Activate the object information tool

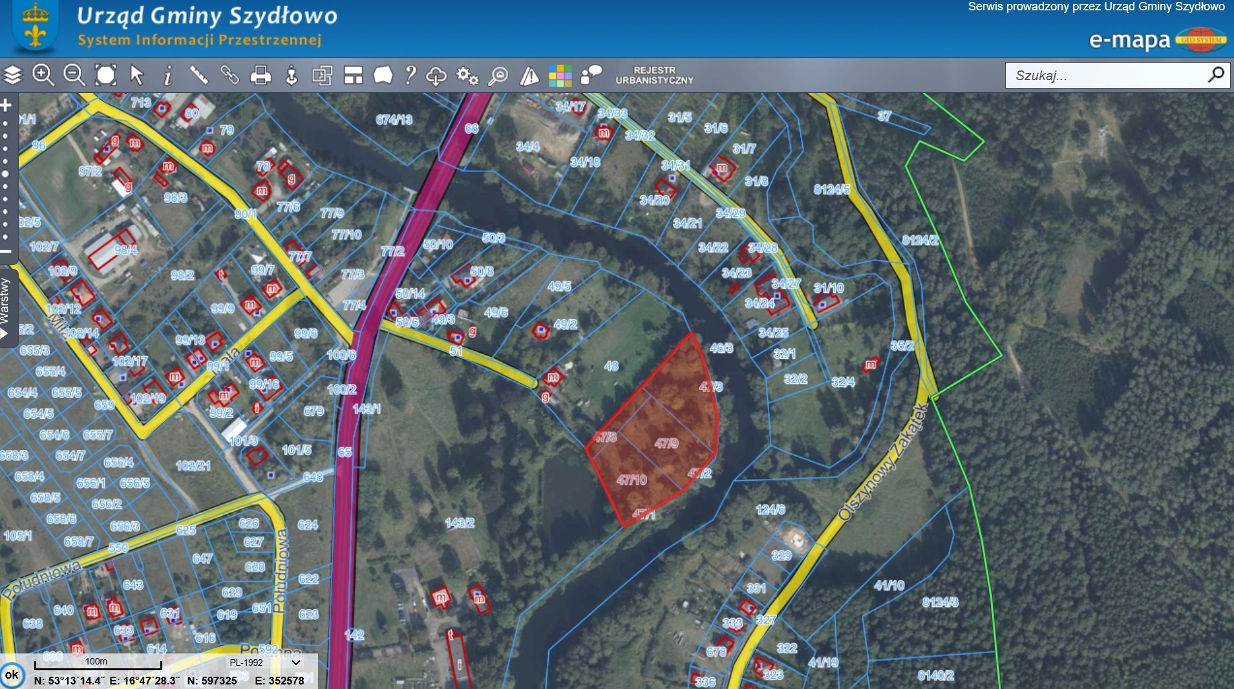[x=167, y=76]
